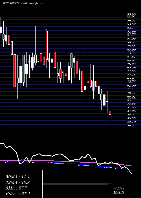This screenshot has width=141, height=198.
Task: Click the pink 50MA line in lower panel
Action: click(65, 162)
